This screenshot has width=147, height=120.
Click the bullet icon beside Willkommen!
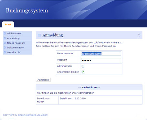(x=5, y=33)
